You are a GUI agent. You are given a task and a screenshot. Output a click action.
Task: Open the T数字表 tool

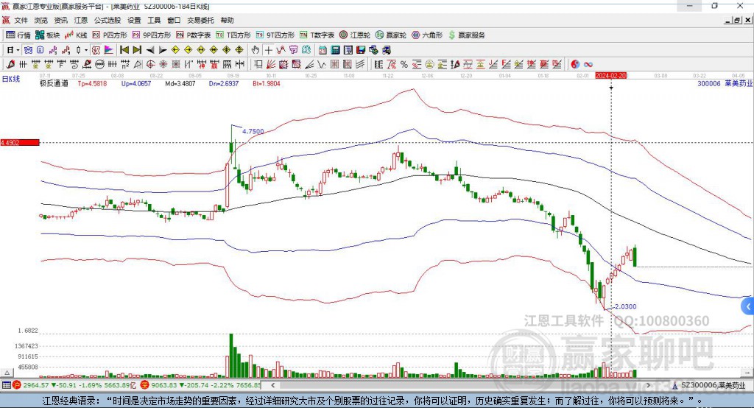(x=317, y=35)
